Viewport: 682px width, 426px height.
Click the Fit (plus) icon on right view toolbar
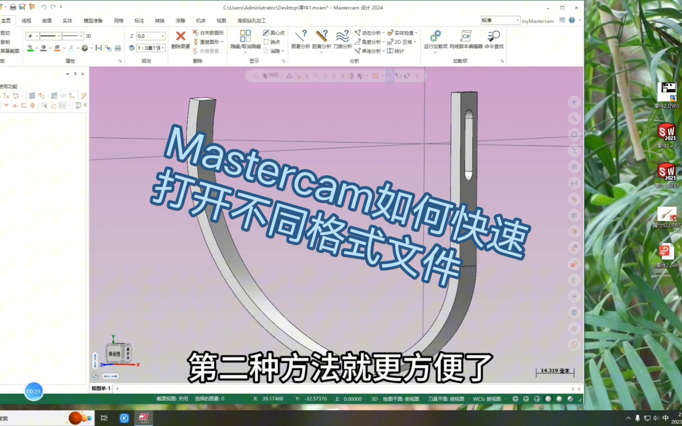(574, 102)
